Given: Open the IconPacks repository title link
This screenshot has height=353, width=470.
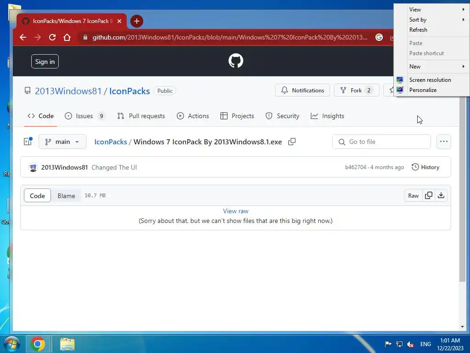Looking at the screenshot, I should [129, 91].
